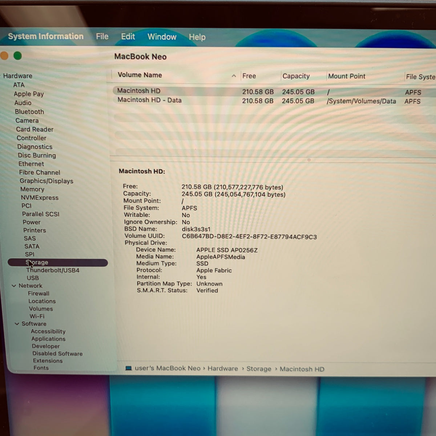Select Graphics/Displays in the sidebar

coord(47,181)
